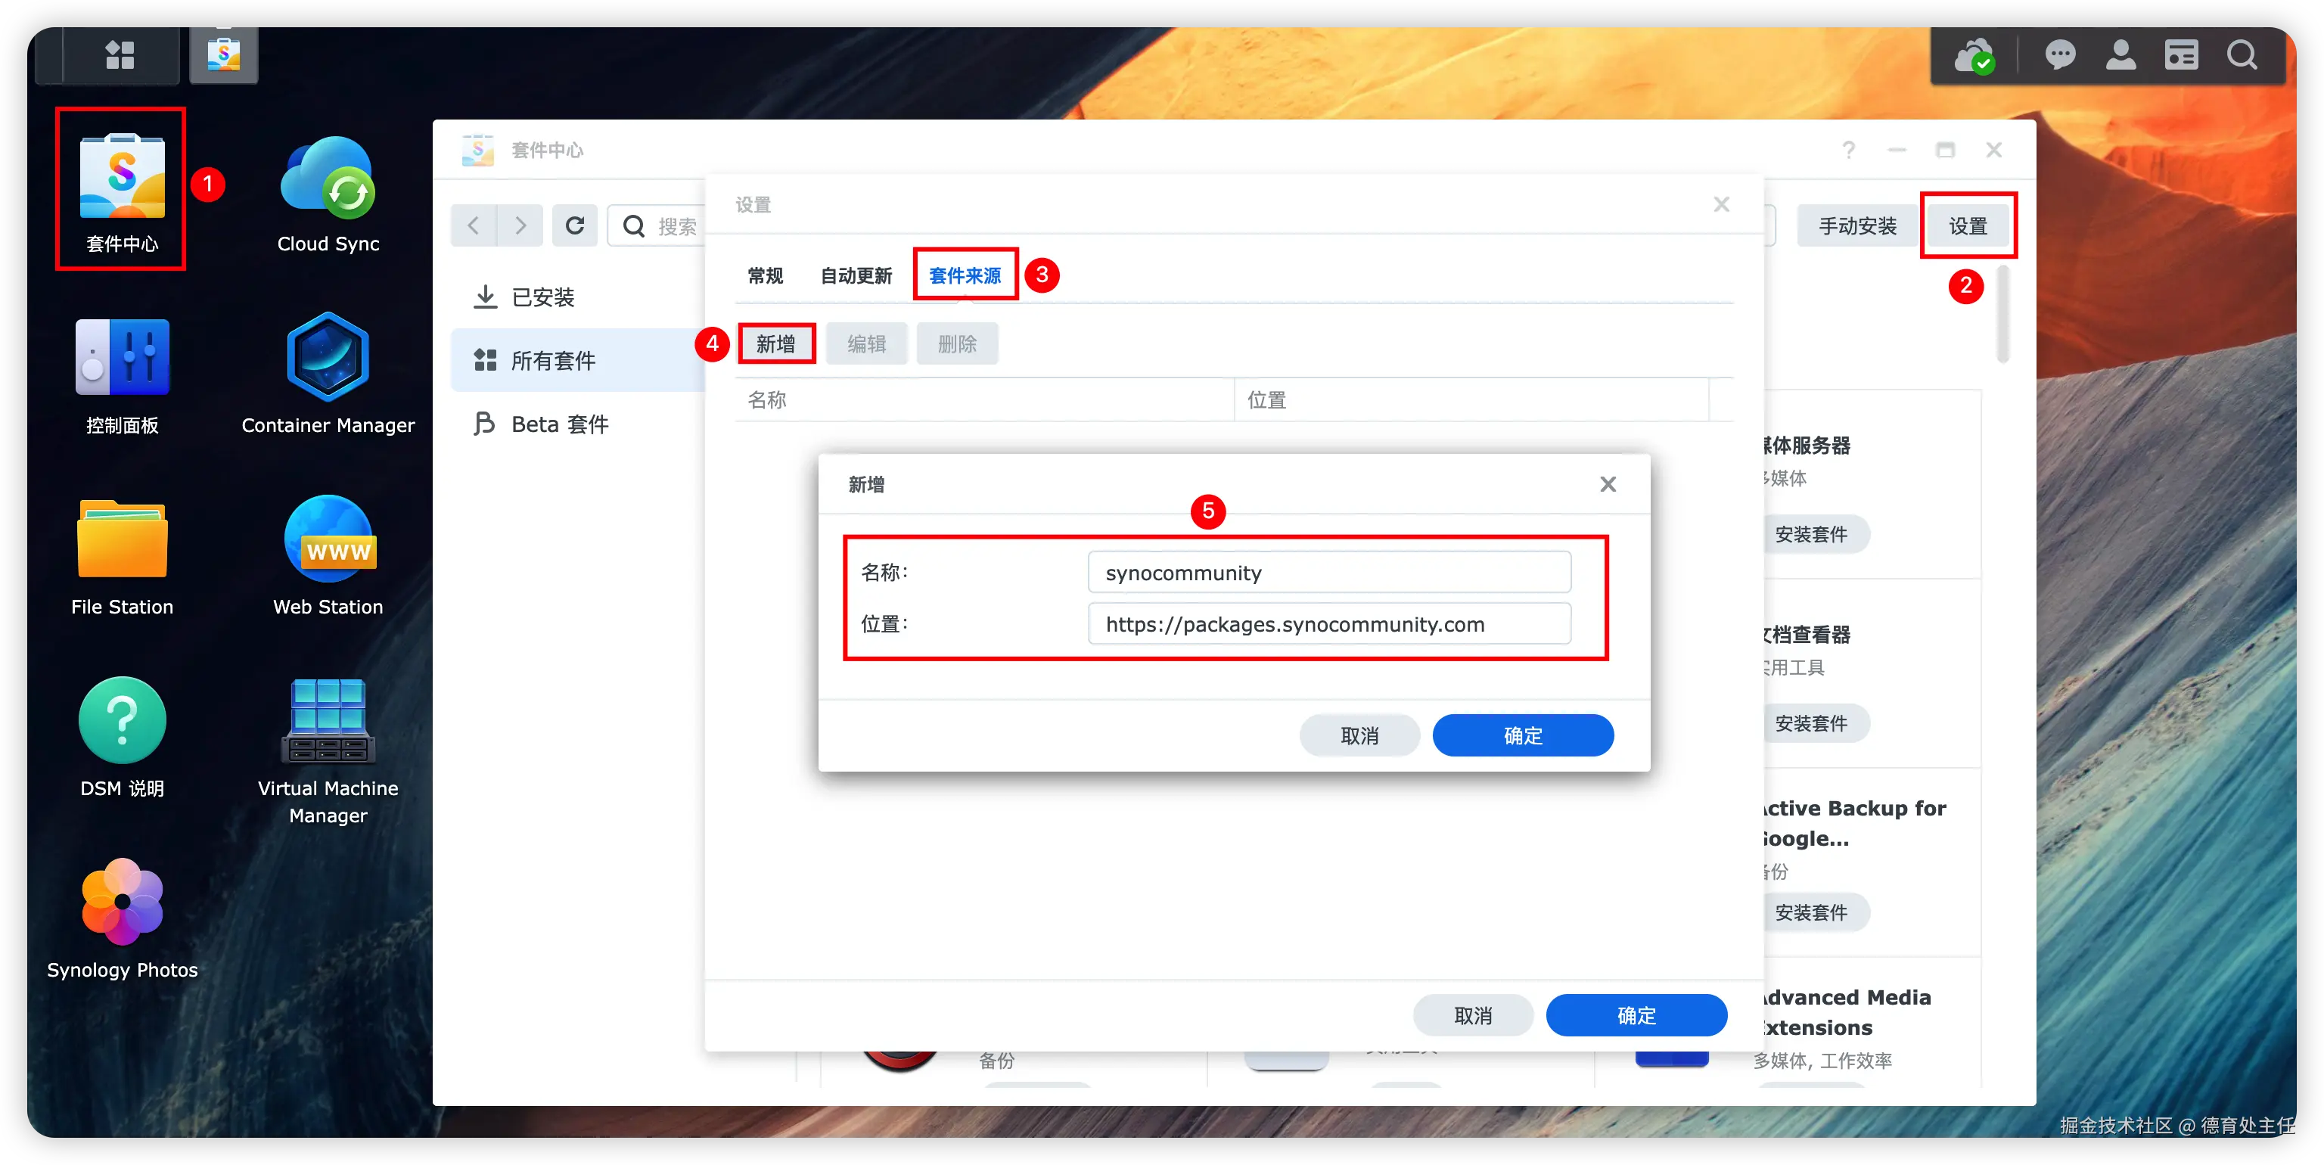
Task: Launch Container Manager from desktop
Action: (x=328, y=359)
